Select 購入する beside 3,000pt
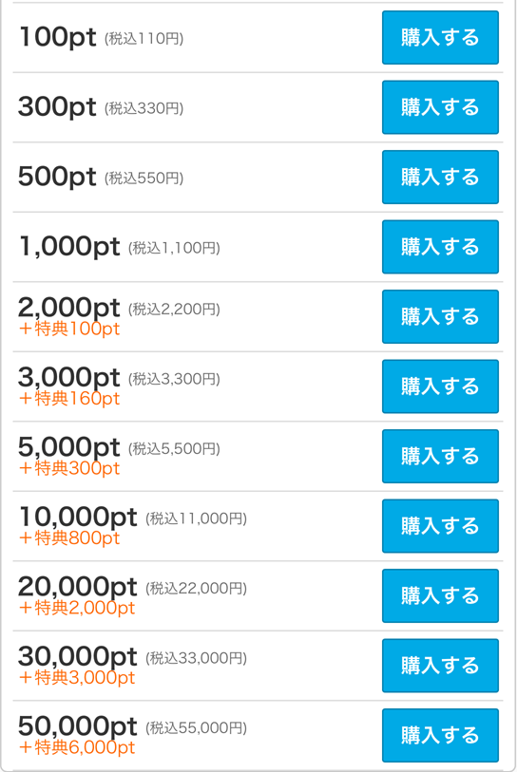 point(440,386)
